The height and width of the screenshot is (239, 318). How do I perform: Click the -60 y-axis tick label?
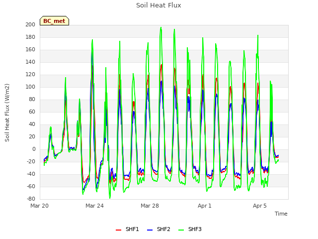pyautogui.click(x=31, y=186)
